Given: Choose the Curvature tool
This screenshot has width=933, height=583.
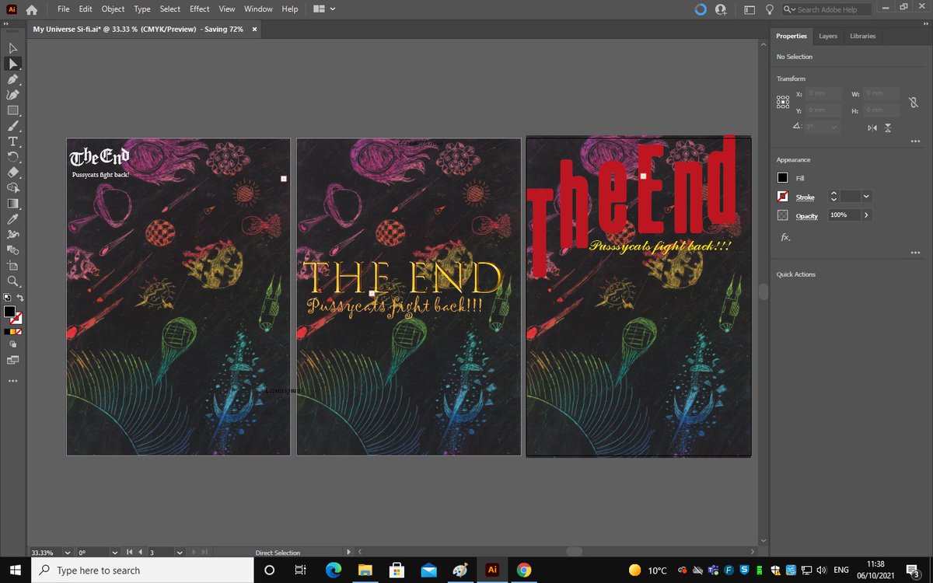Looking at the screenshot, I should point(13,95).
